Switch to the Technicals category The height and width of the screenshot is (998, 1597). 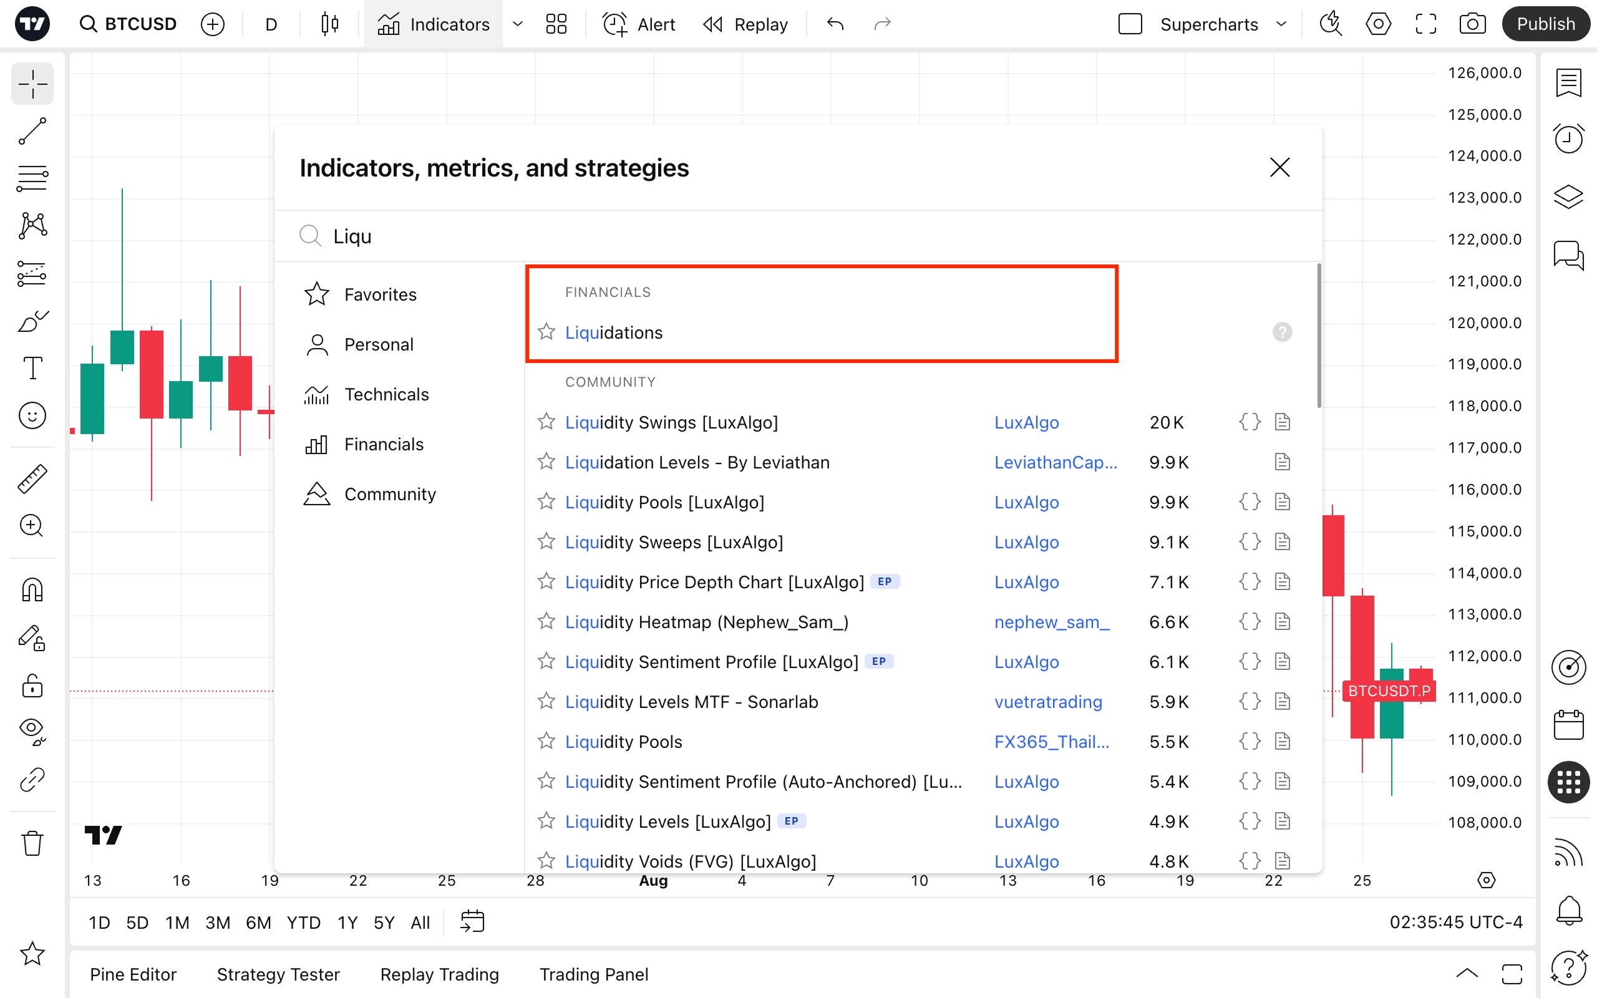tap(386, 394)
